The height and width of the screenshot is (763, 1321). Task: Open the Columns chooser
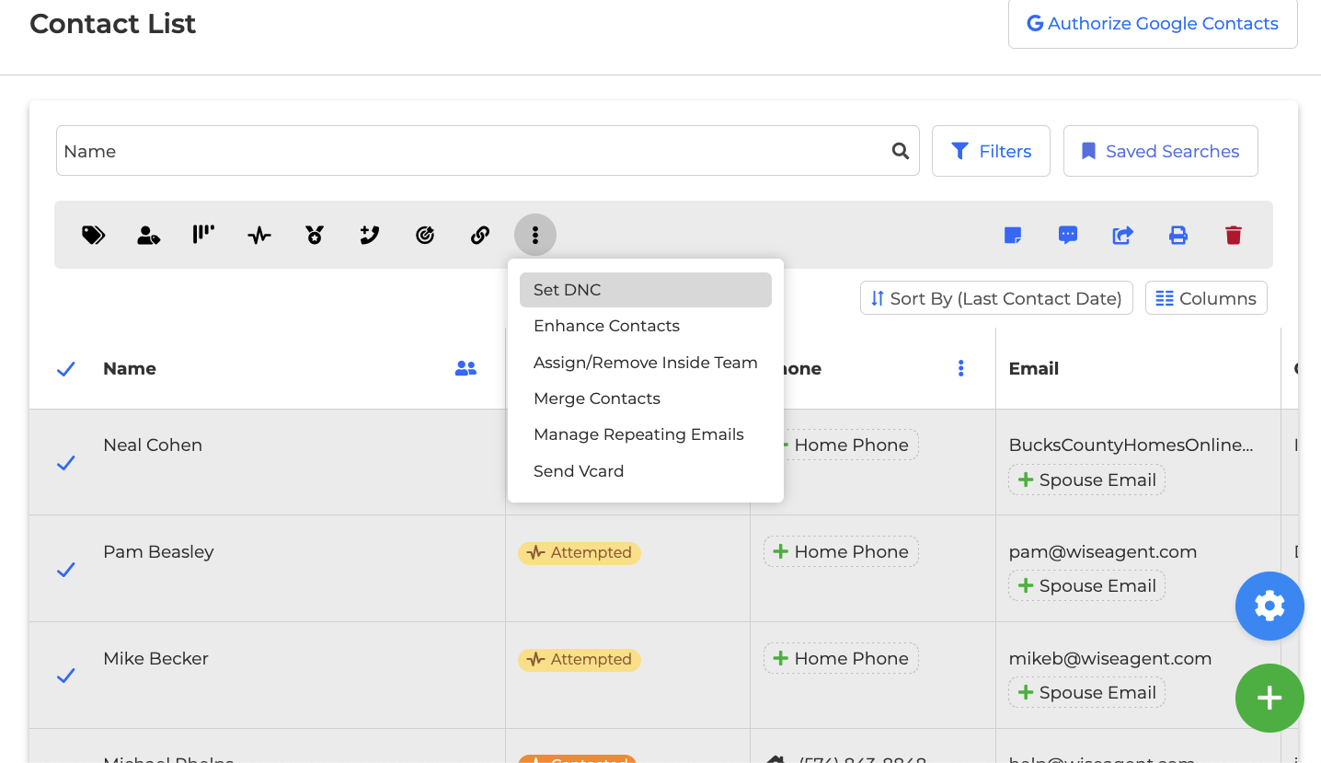tap(1206, 298)
